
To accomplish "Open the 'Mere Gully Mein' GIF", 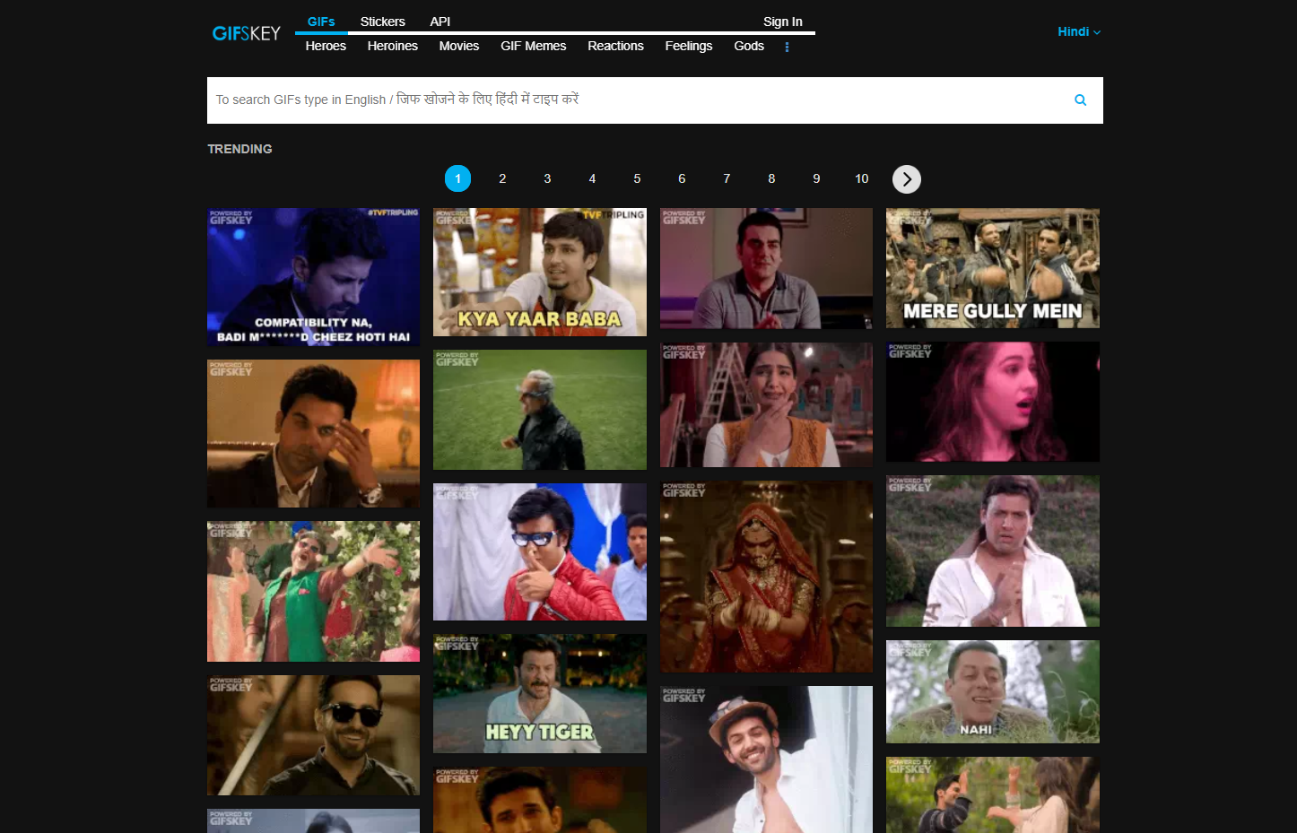I will tap(993, 268).
